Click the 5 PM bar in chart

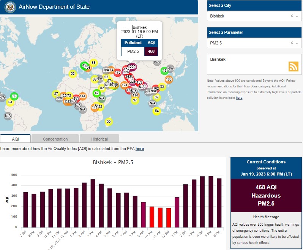[210, 201]
